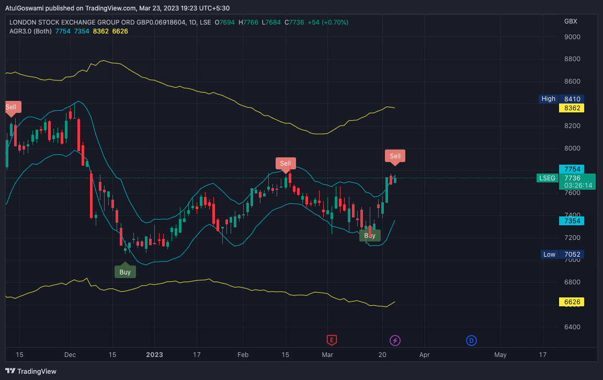The height and width of the screenshot is (380, 603).
Task: Click the 6400 price axis label
Action: [572, 327]
